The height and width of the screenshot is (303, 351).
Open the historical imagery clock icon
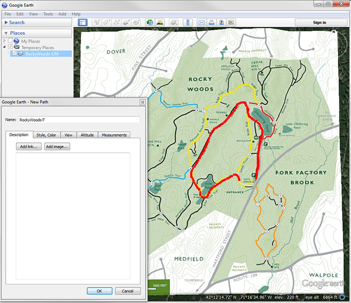coord(150,22)
